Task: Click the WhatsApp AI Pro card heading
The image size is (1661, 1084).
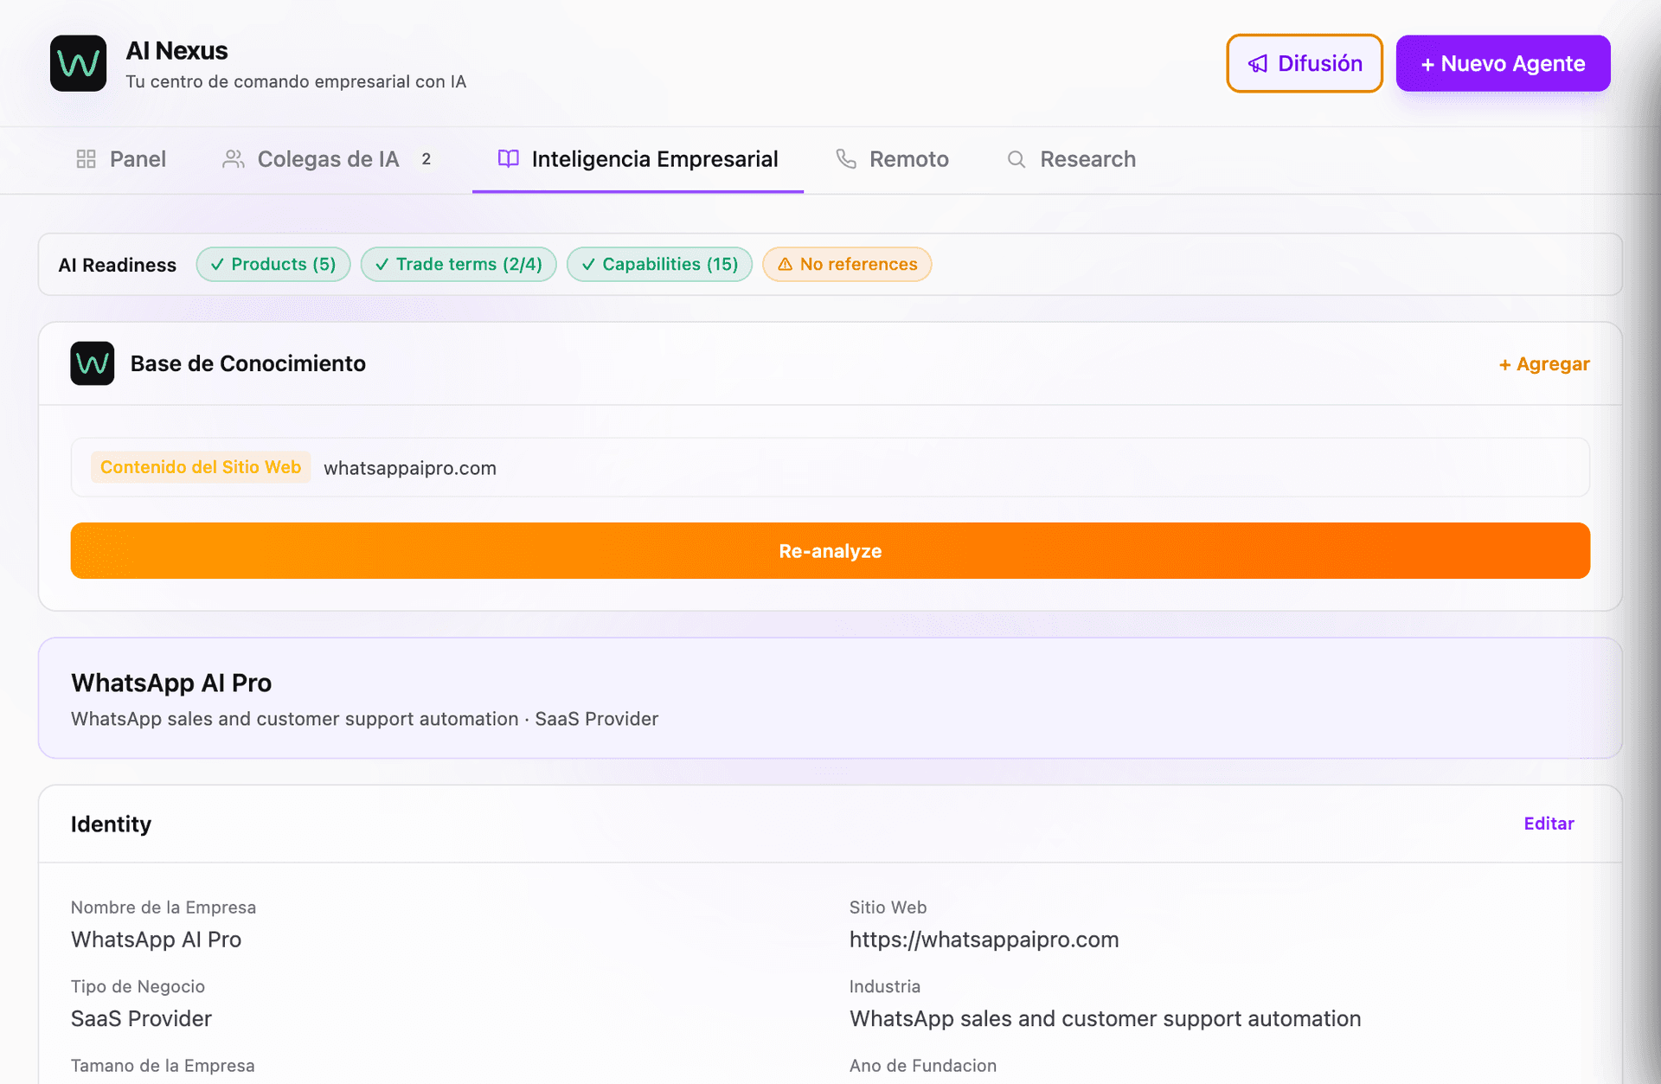Action: [171, 683]
